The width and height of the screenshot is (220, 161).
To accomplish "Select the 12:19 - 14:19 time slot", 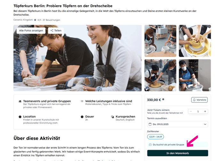I will pyautogui.click(x=155, y=137).
